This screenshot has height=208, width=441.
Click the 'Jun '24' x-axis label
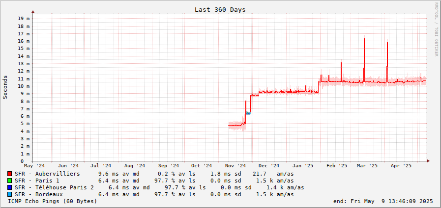pyautogui.click(x=68, y=166)
